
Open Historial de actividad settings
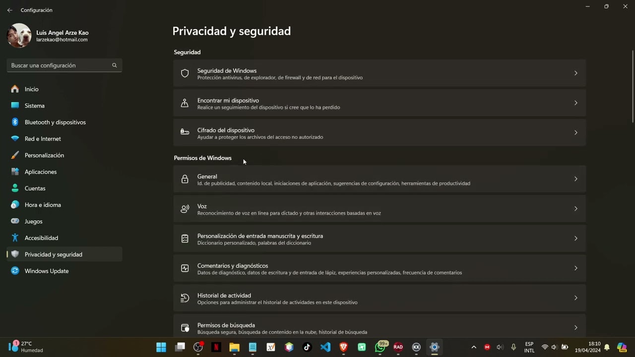coord(380,298)
